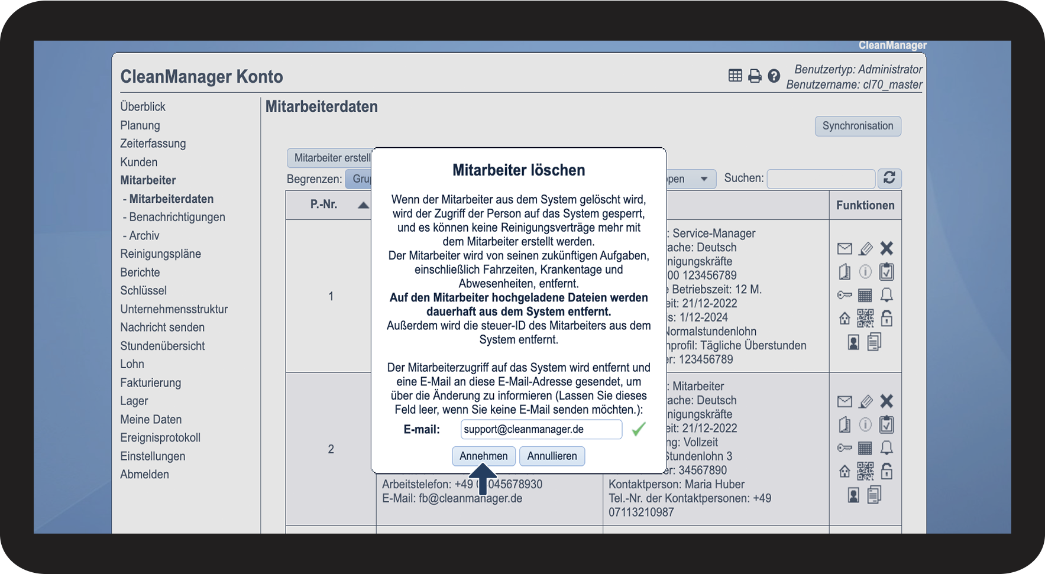Image resolution: width=1045 pixels, height=574 pixels.
Task: Click the delete X icon for employee 1
Action: point(886,248)
